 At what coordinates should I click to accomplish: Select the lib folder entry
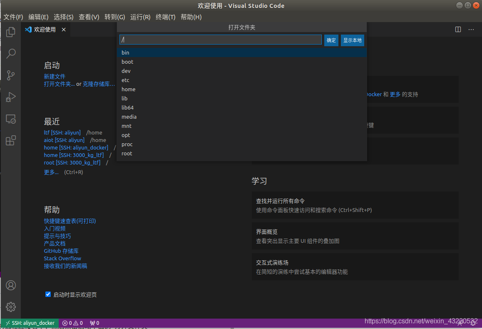click(241, 98)
